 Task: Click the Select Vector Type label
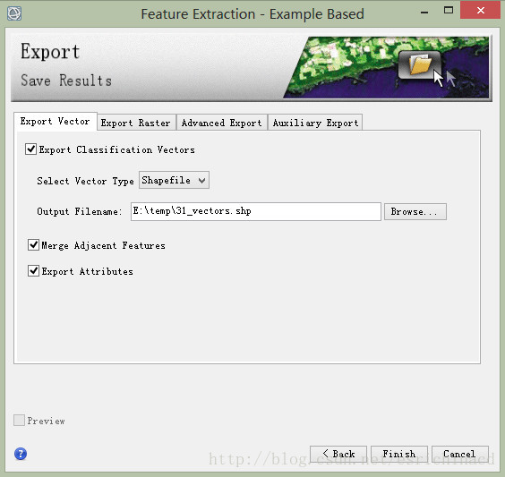(85, 181)
